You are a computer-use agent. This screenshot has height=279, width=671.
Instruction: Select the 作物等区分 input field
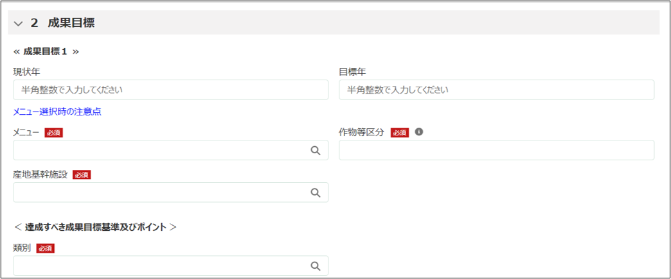point(496,150)
